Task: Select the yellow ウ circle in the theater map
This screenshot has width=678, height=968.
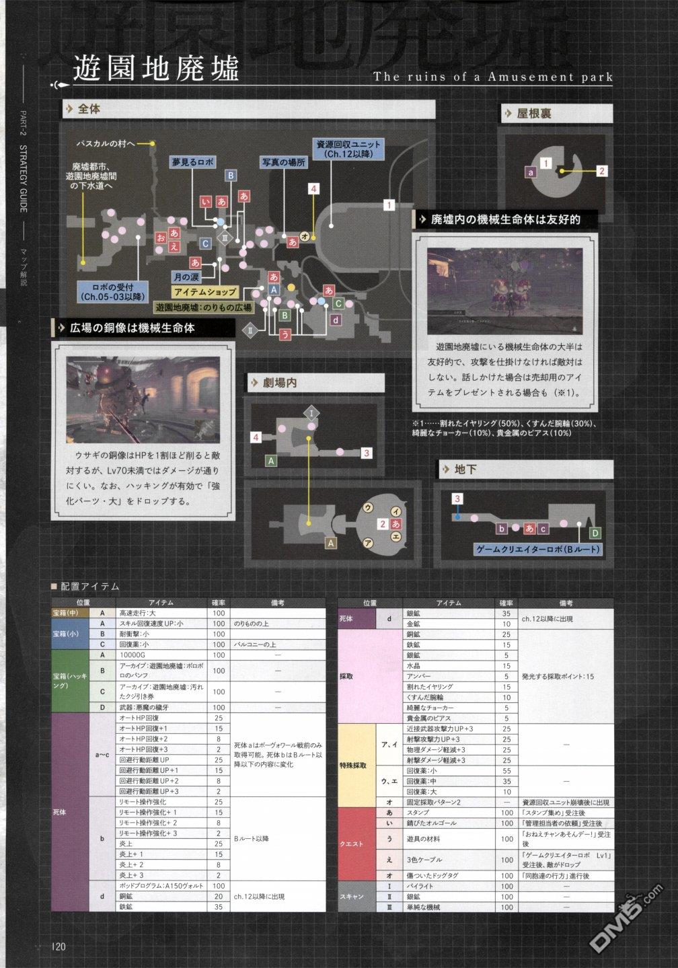Action: [368, 508]
